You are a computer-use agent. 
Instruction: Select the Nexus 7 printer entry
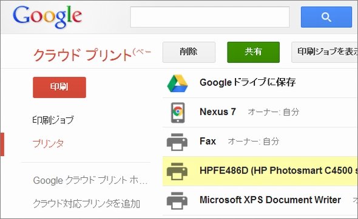(260, 113)
